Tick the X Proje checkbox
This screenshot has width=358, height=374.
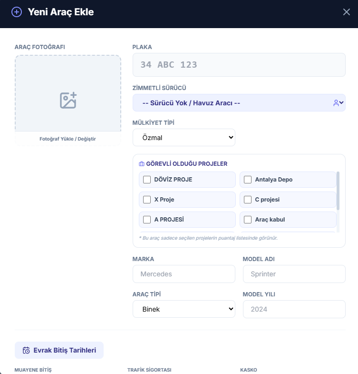pyautogui.click(x=147, y=200)
